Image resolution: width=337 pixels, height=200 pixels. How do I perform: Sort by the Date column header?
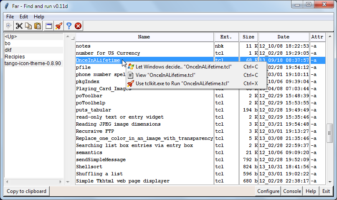(284, 37)
